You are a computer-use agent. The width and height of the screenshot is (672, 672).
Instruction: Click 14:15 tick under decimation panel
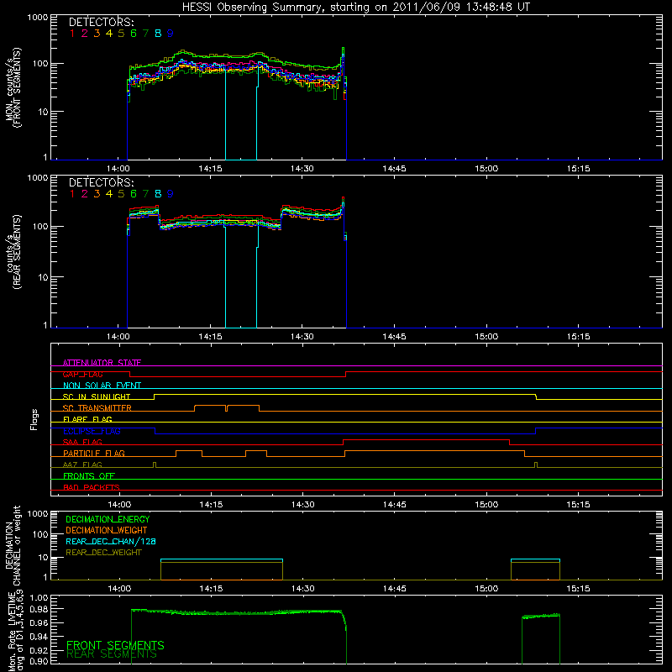211,589
